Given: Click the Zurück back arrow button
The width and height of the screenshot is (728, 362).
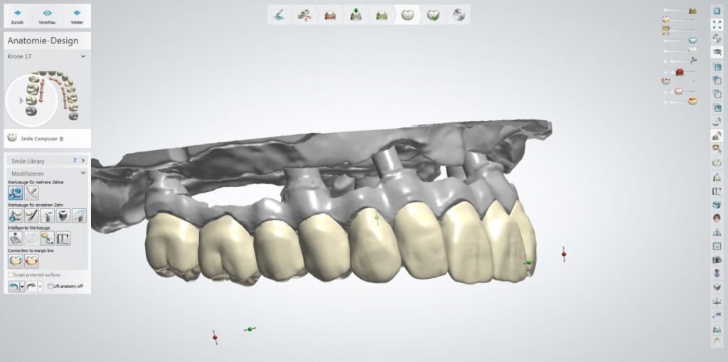Looking at the screenshot, I should click(x=17, y=16).
